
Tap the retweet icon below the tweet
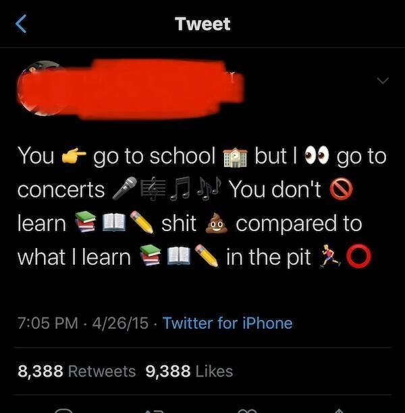(156, 411)
